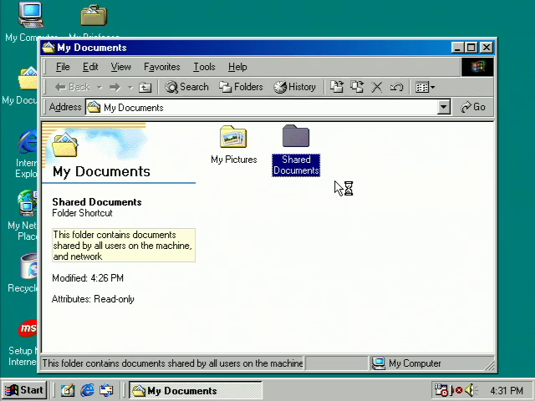Expand the Address bar dropdown list
Screen dimensions: 535x401
(x=444, y=108)
